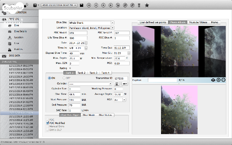Image resolution: width=232 pixels, height=145 pixels.
Task: Add a photo with the plus icon
Action: [218, 80]
